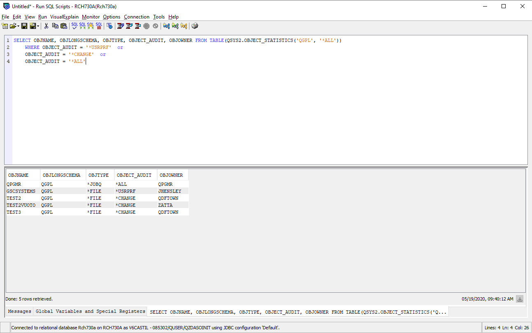Screen dimensions: 532x333
Task: Place cursor after '*ALL' on line 4
Action: coord(86,61)
